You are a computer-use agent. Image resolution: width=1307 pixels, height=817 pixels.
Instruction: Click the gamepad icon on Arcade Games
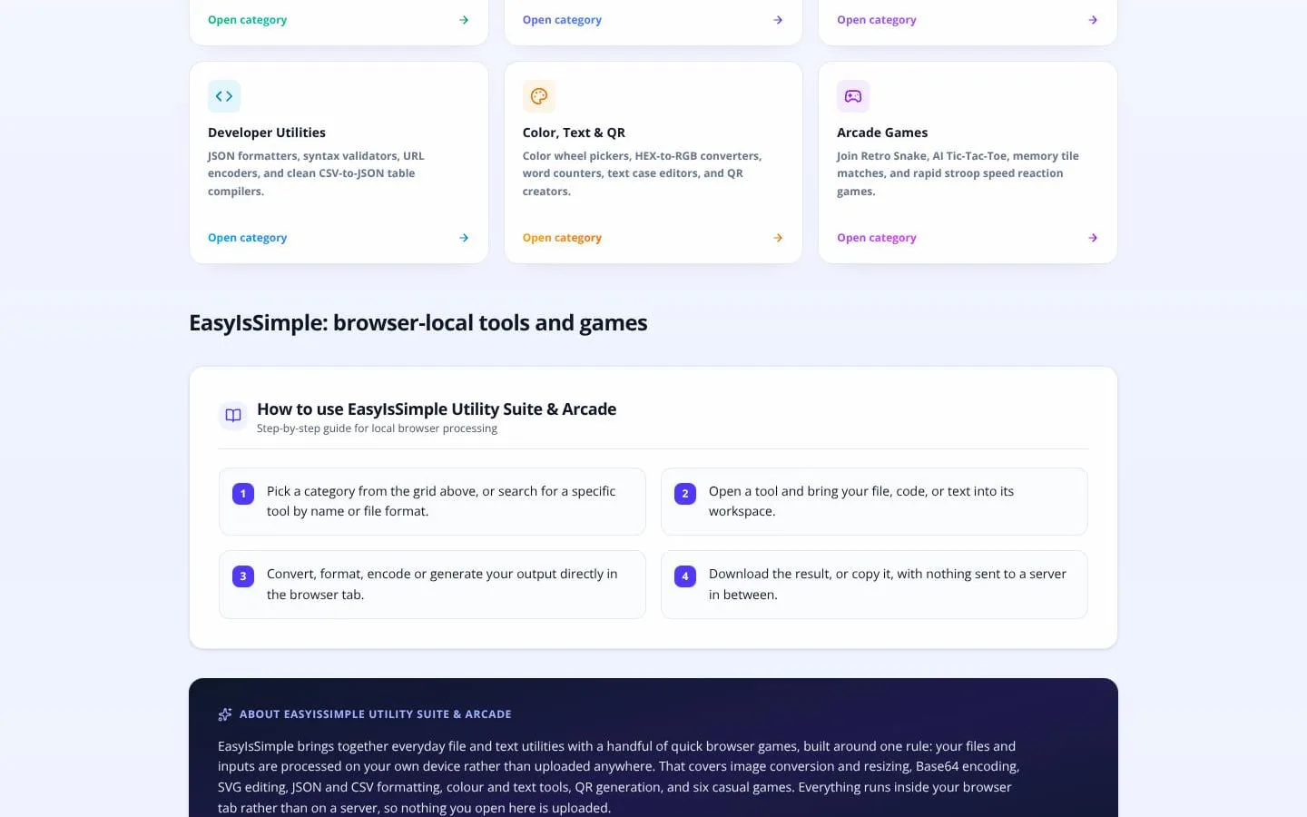click(853, 96)
